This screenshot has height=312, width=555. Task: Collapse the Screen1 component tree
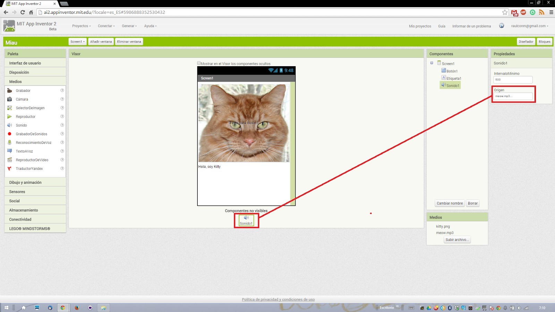[432, 63]
